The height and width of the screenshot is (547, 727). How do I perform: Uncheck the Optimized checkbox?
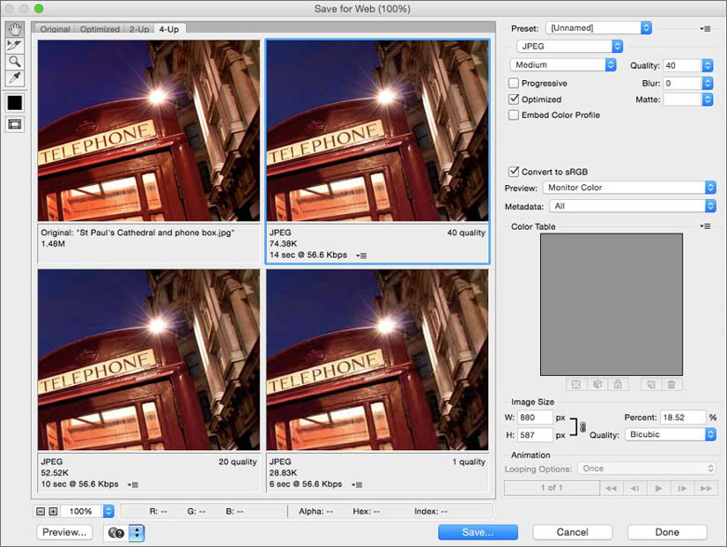click(514, 100)
